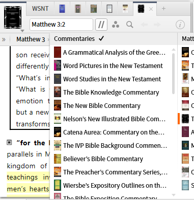The image size is (194, 200).
Task: Open Word Studies in the New Testament
Action: [x=112, y=79]
